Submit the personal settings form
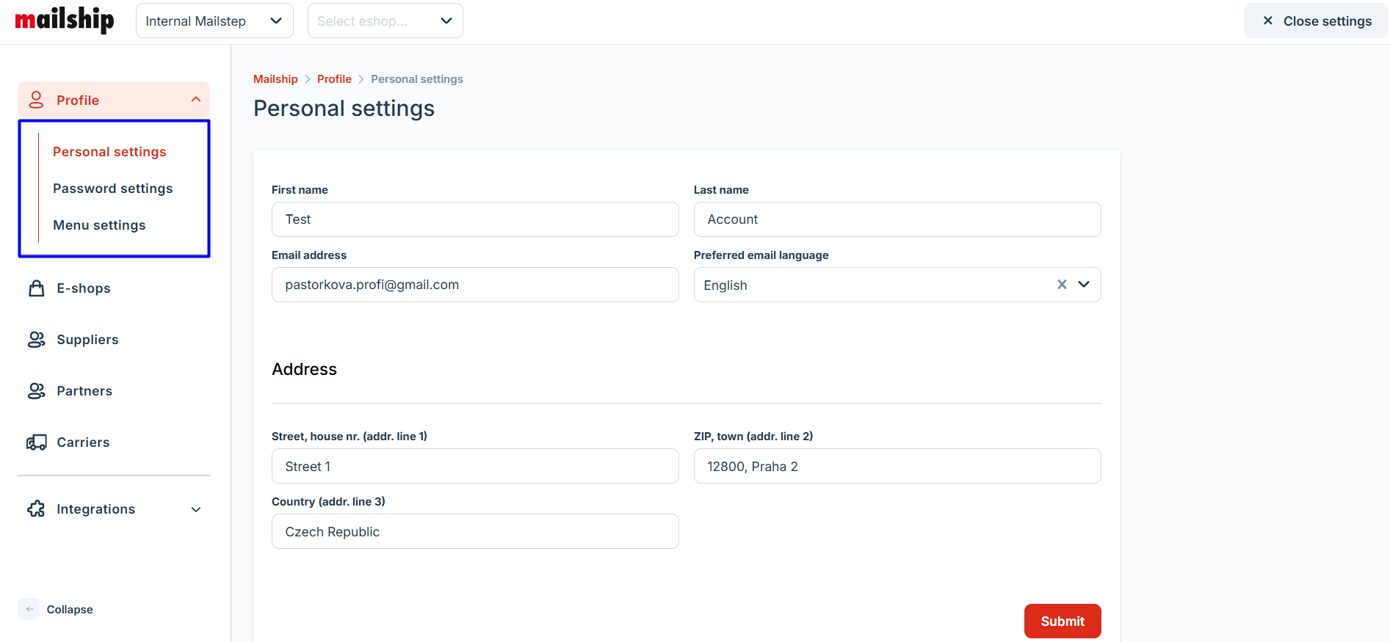The height and width of the screenshot is (642, 1390). coord(1062,621)
